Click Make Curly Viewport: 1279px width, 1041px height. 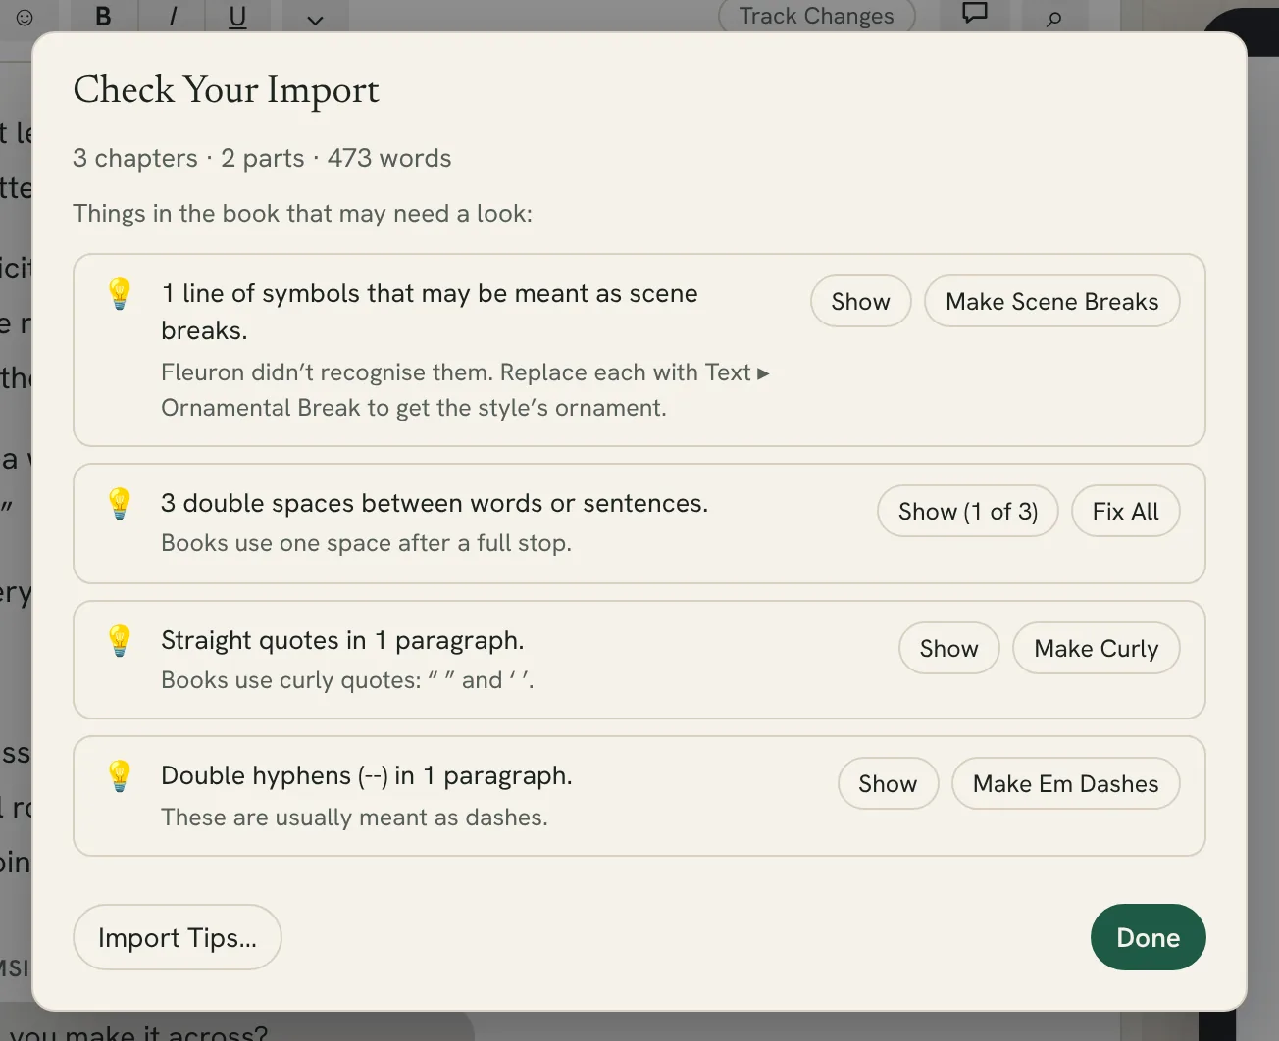coord(1097,649)
